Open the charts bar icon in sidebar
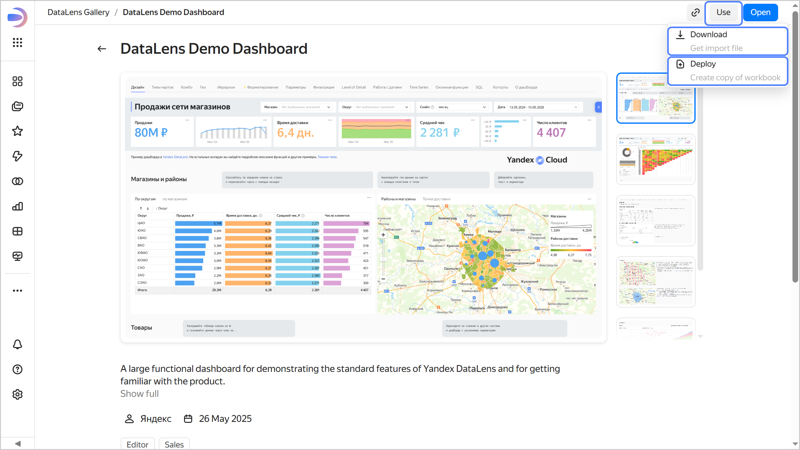The image size is (800, 450). coord(17,206)
